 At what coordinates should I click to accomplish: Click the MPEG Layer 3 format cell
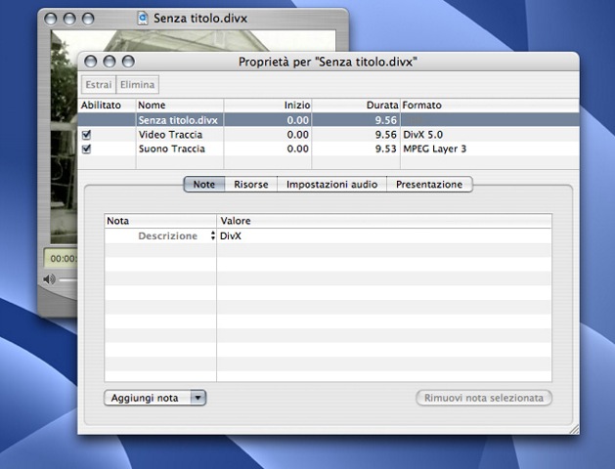pos(434,149)
